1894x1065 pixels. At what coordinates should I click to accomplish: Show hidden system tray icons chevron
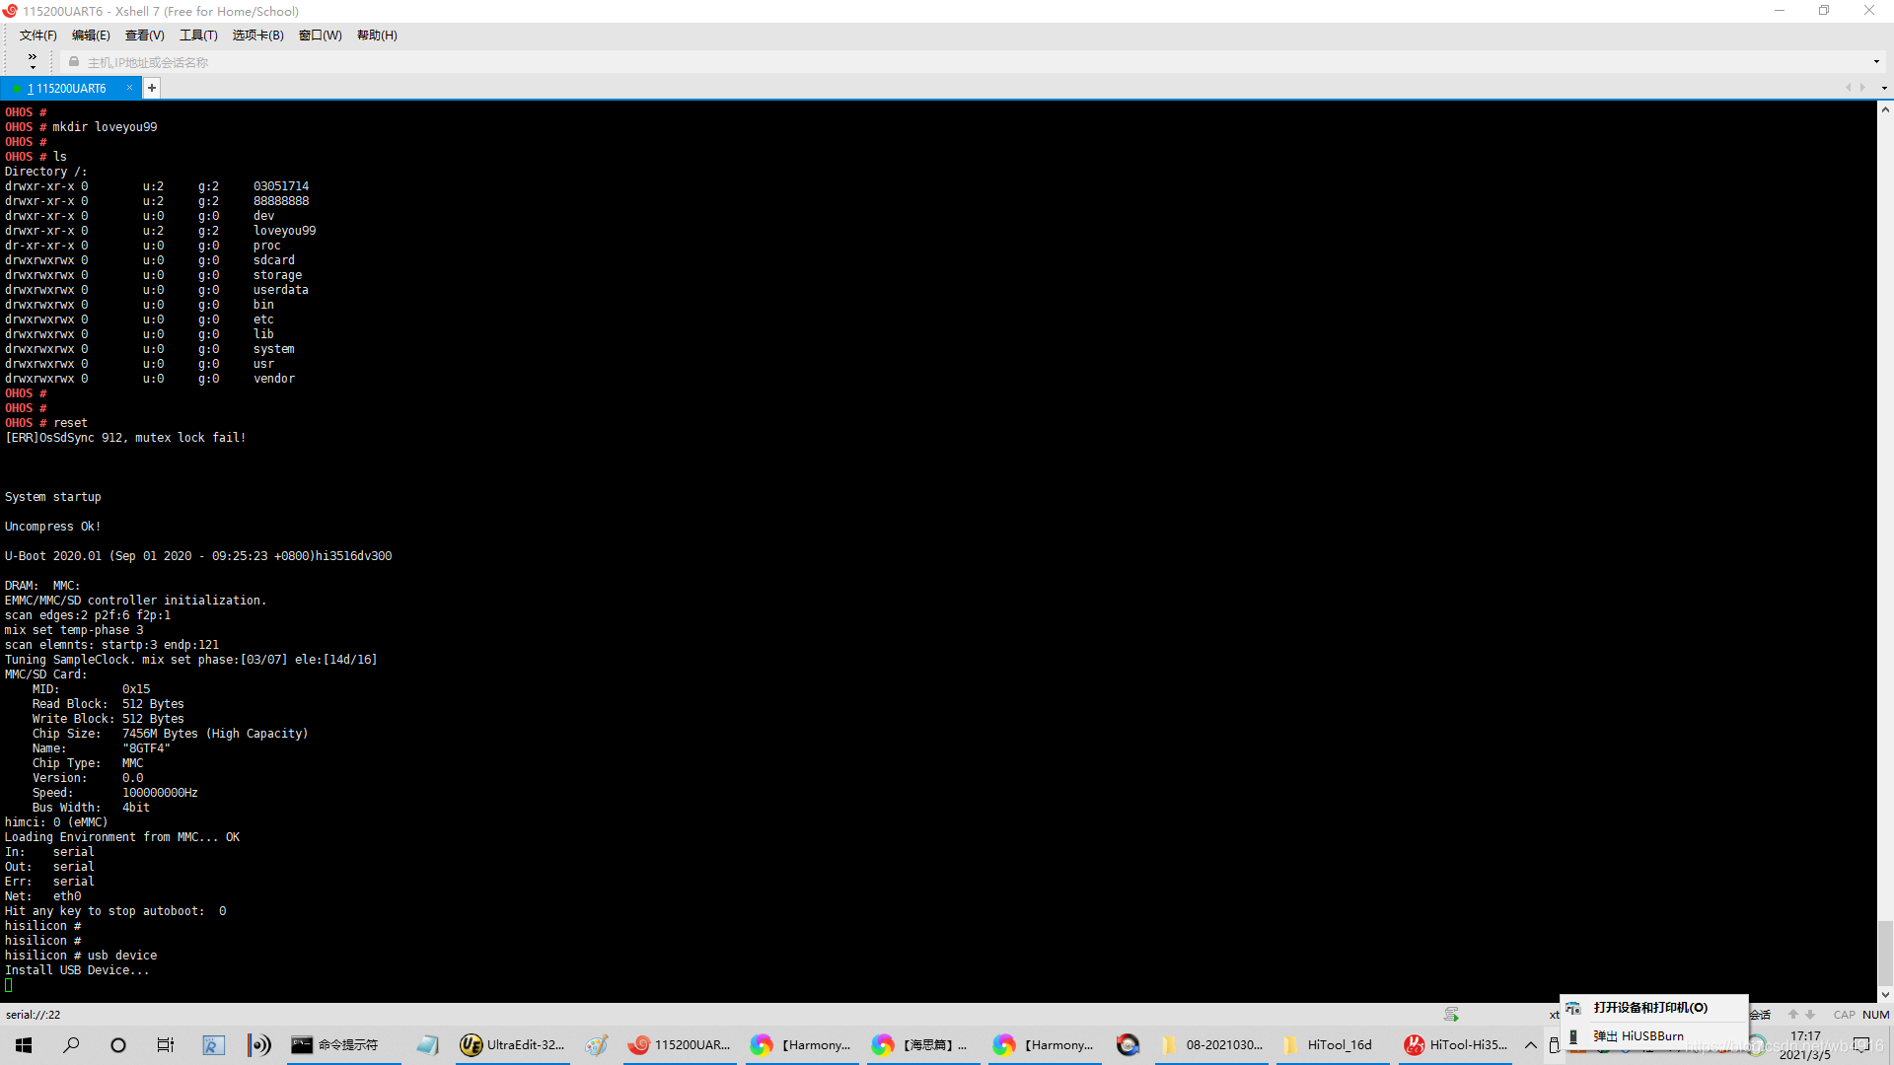(1531, 1045)
